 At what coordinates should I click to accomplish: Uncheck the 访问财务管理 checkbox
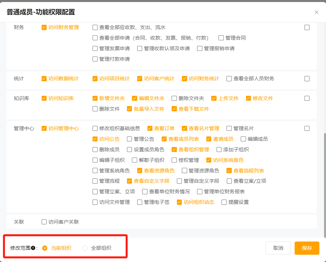44,27
